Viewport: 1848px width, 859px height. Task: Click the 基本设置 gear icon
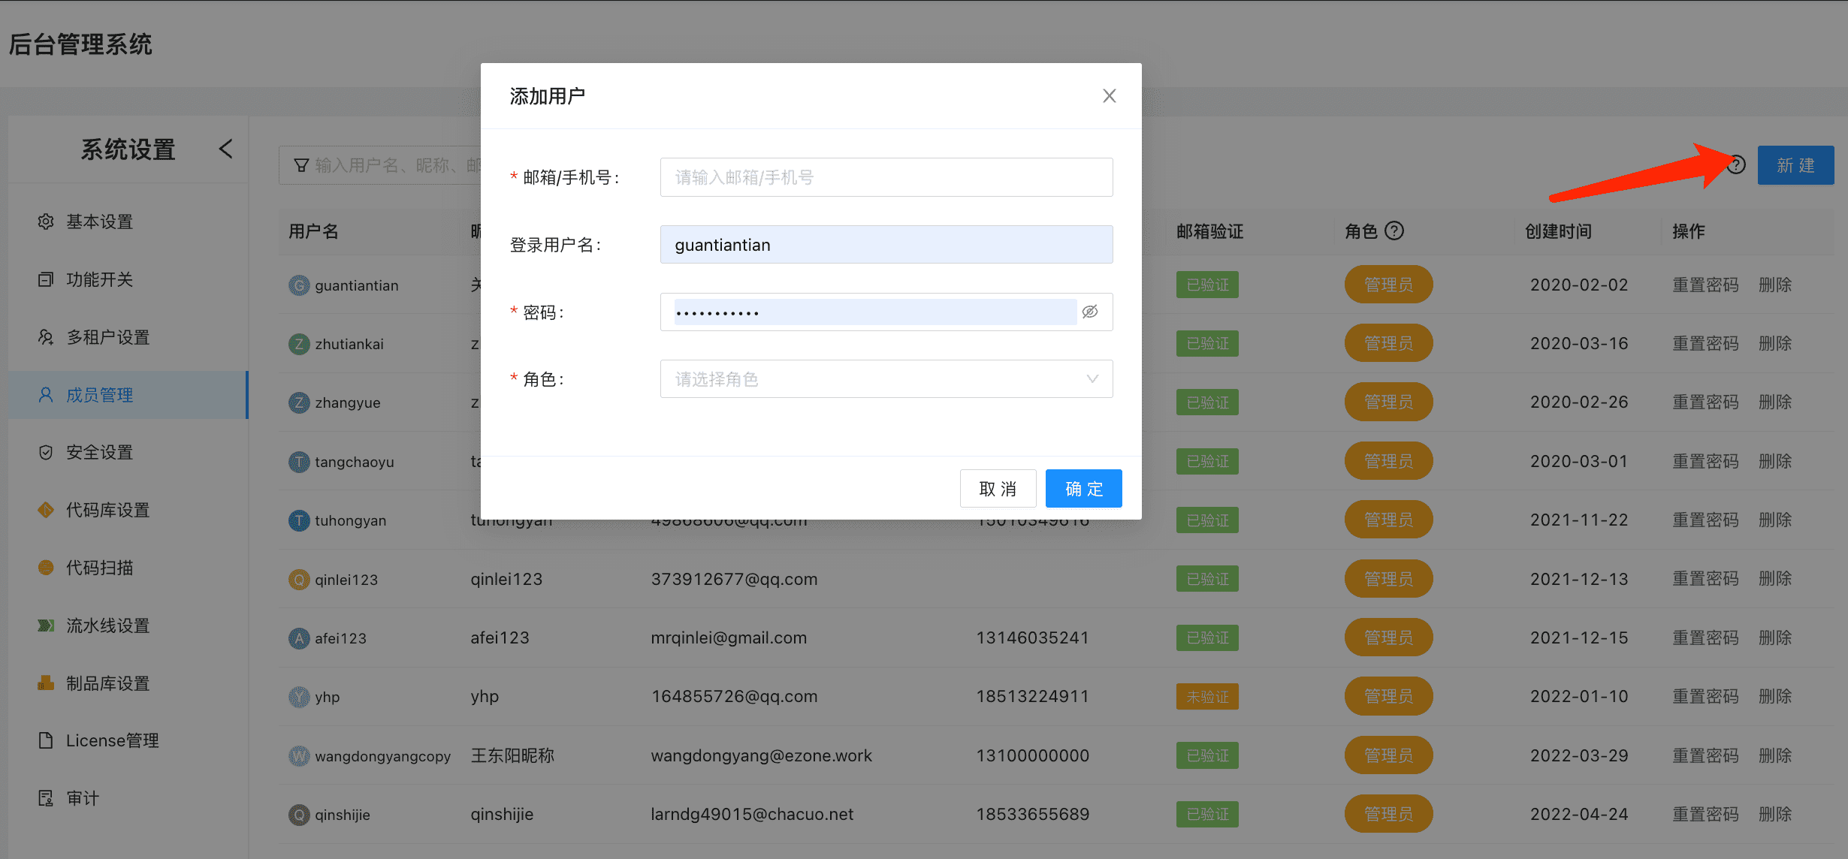click(44, 221)
